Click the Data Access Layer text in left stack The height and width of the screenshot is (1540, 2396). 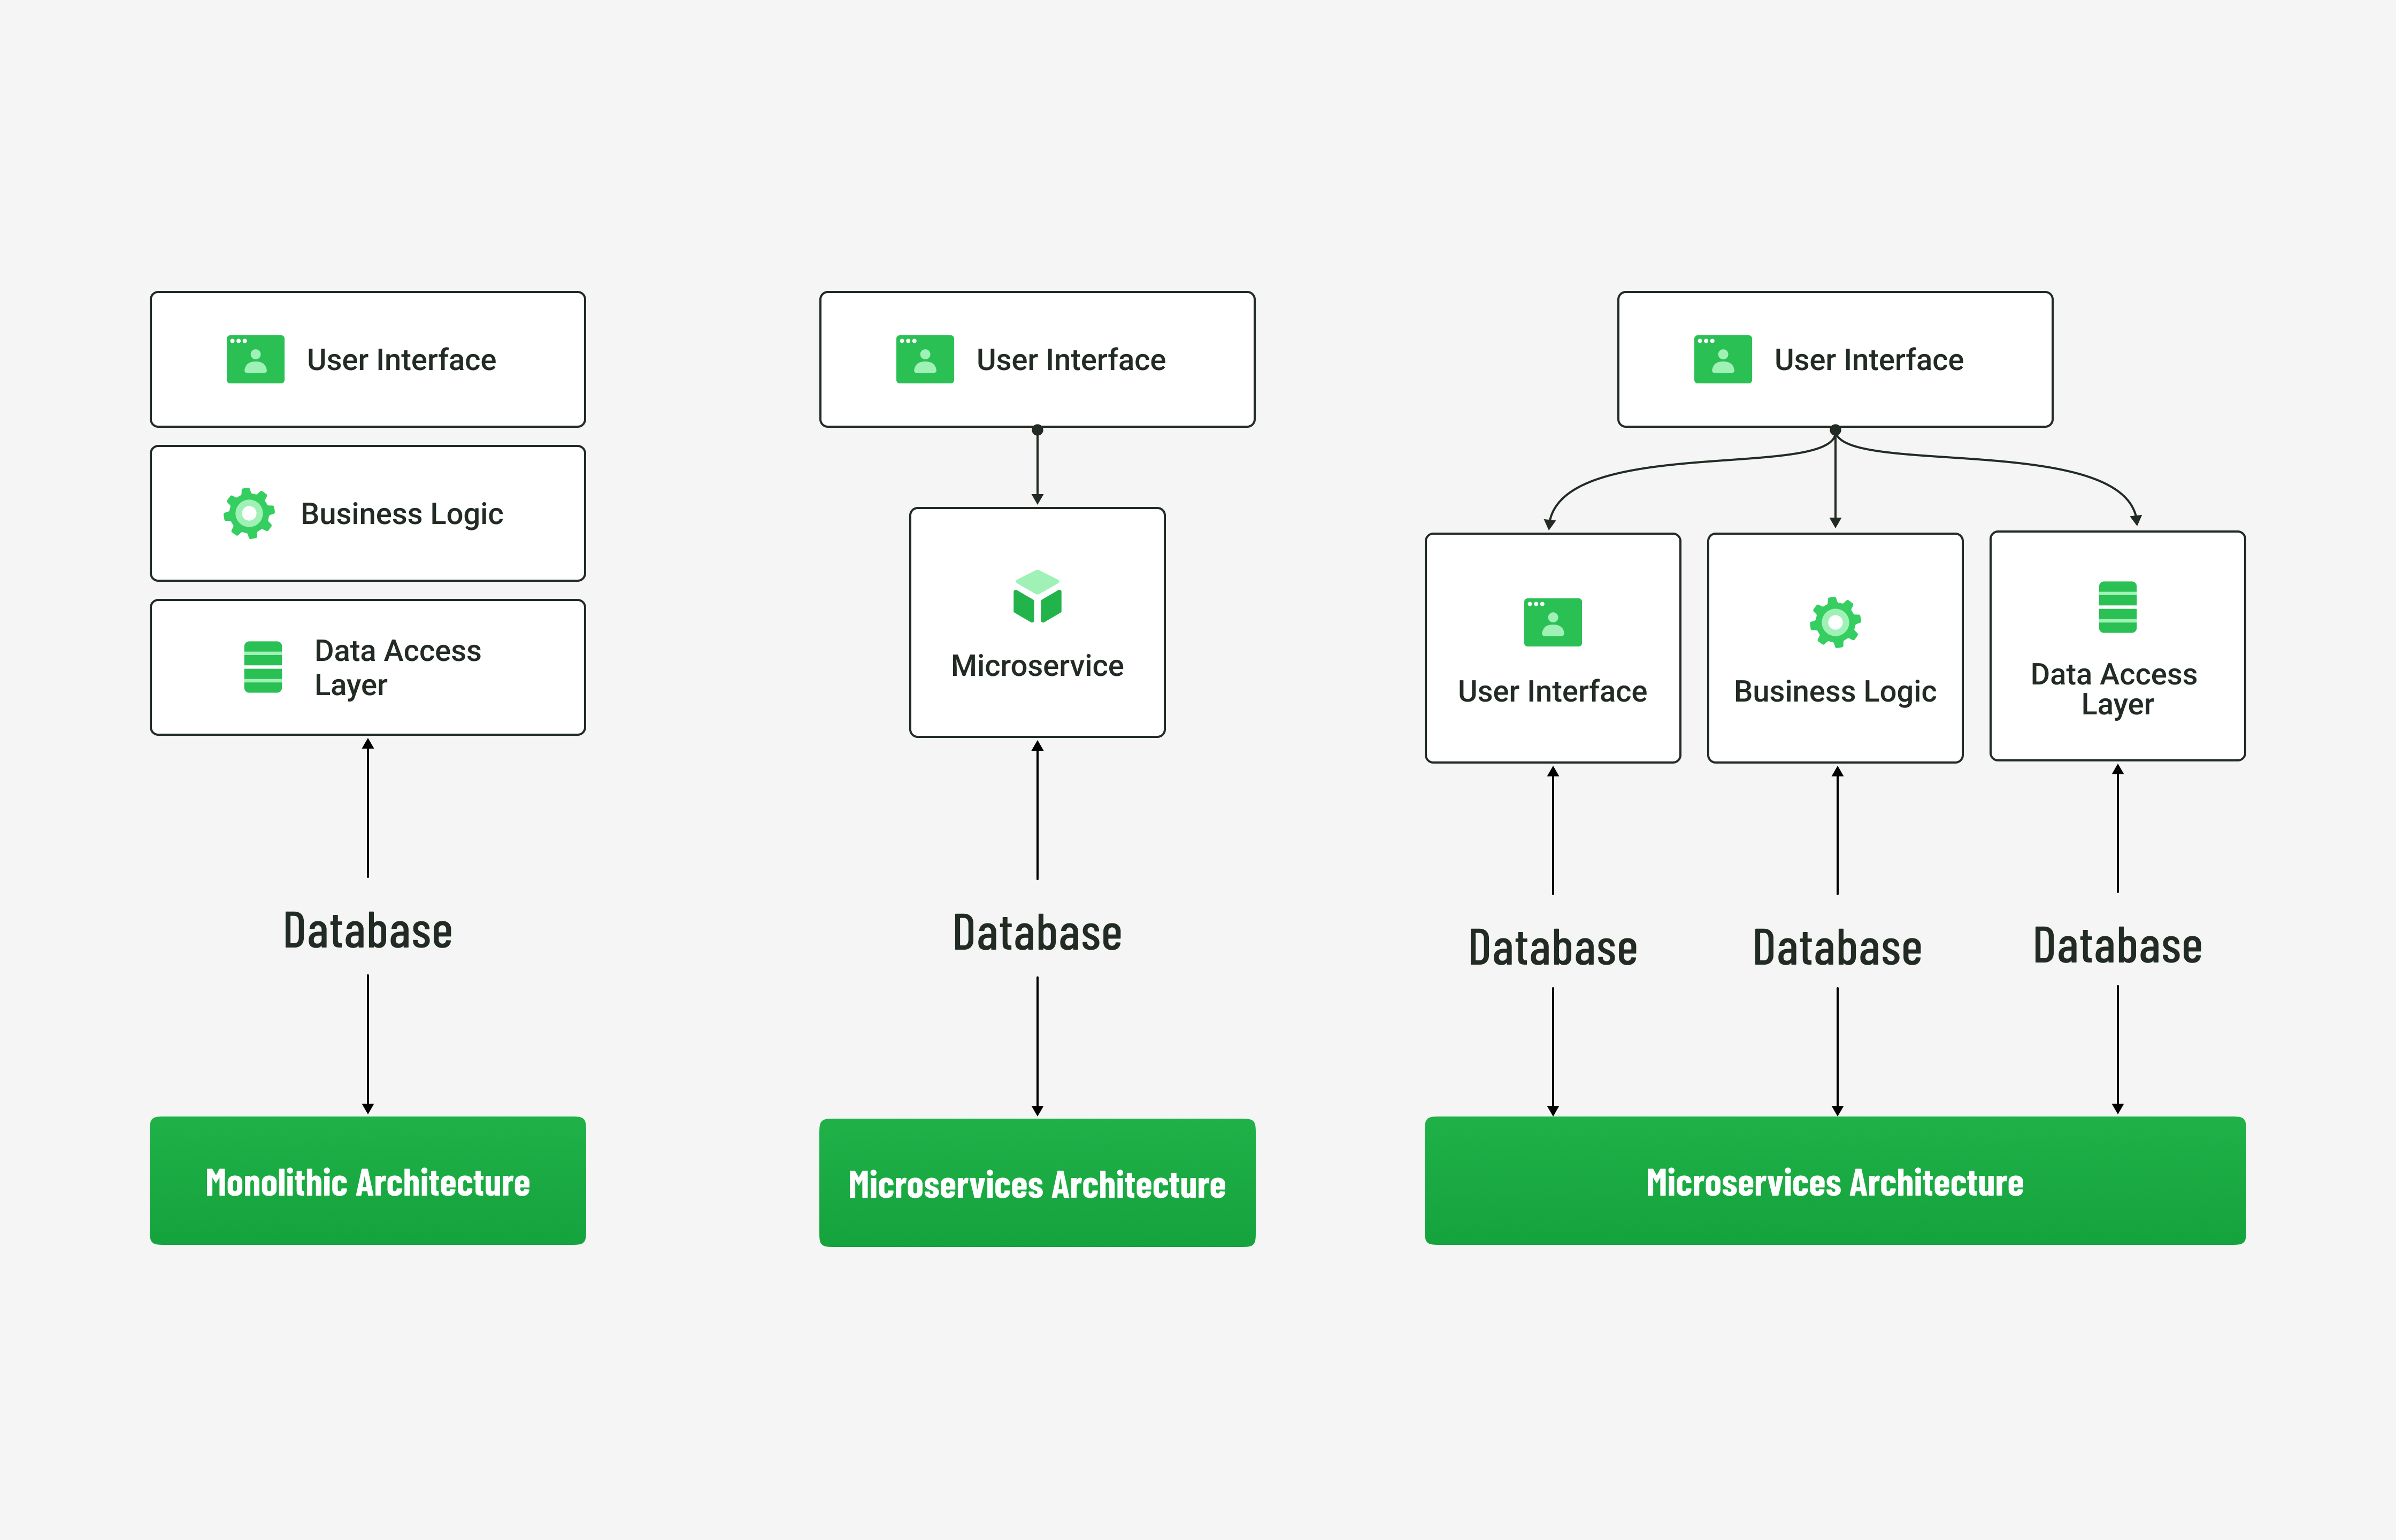pyautogui.click(x=397, y=667)
